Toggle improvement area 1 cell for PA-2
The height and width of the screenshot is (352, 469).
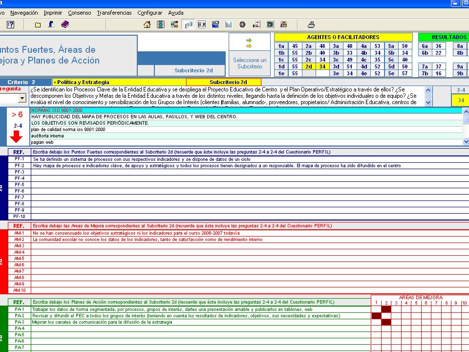(376, 316)
